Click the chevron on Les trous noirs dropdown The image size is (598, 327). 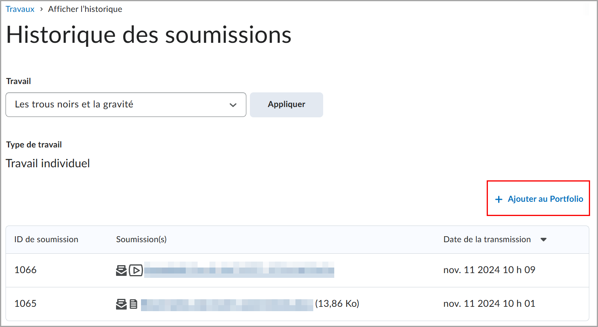click(x=233, y=105)
